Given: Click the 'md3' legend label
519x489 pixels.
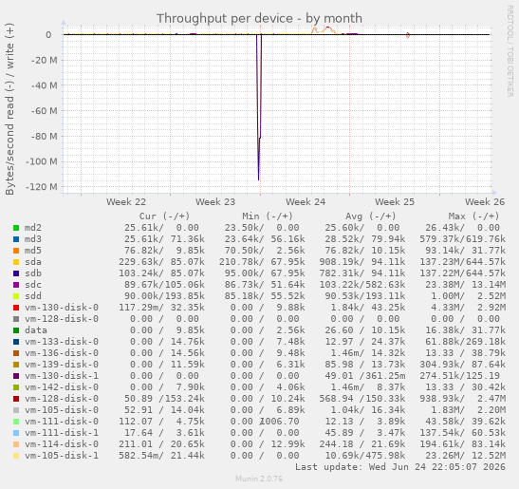Looking at the screenshot, I should click(33, 239).
